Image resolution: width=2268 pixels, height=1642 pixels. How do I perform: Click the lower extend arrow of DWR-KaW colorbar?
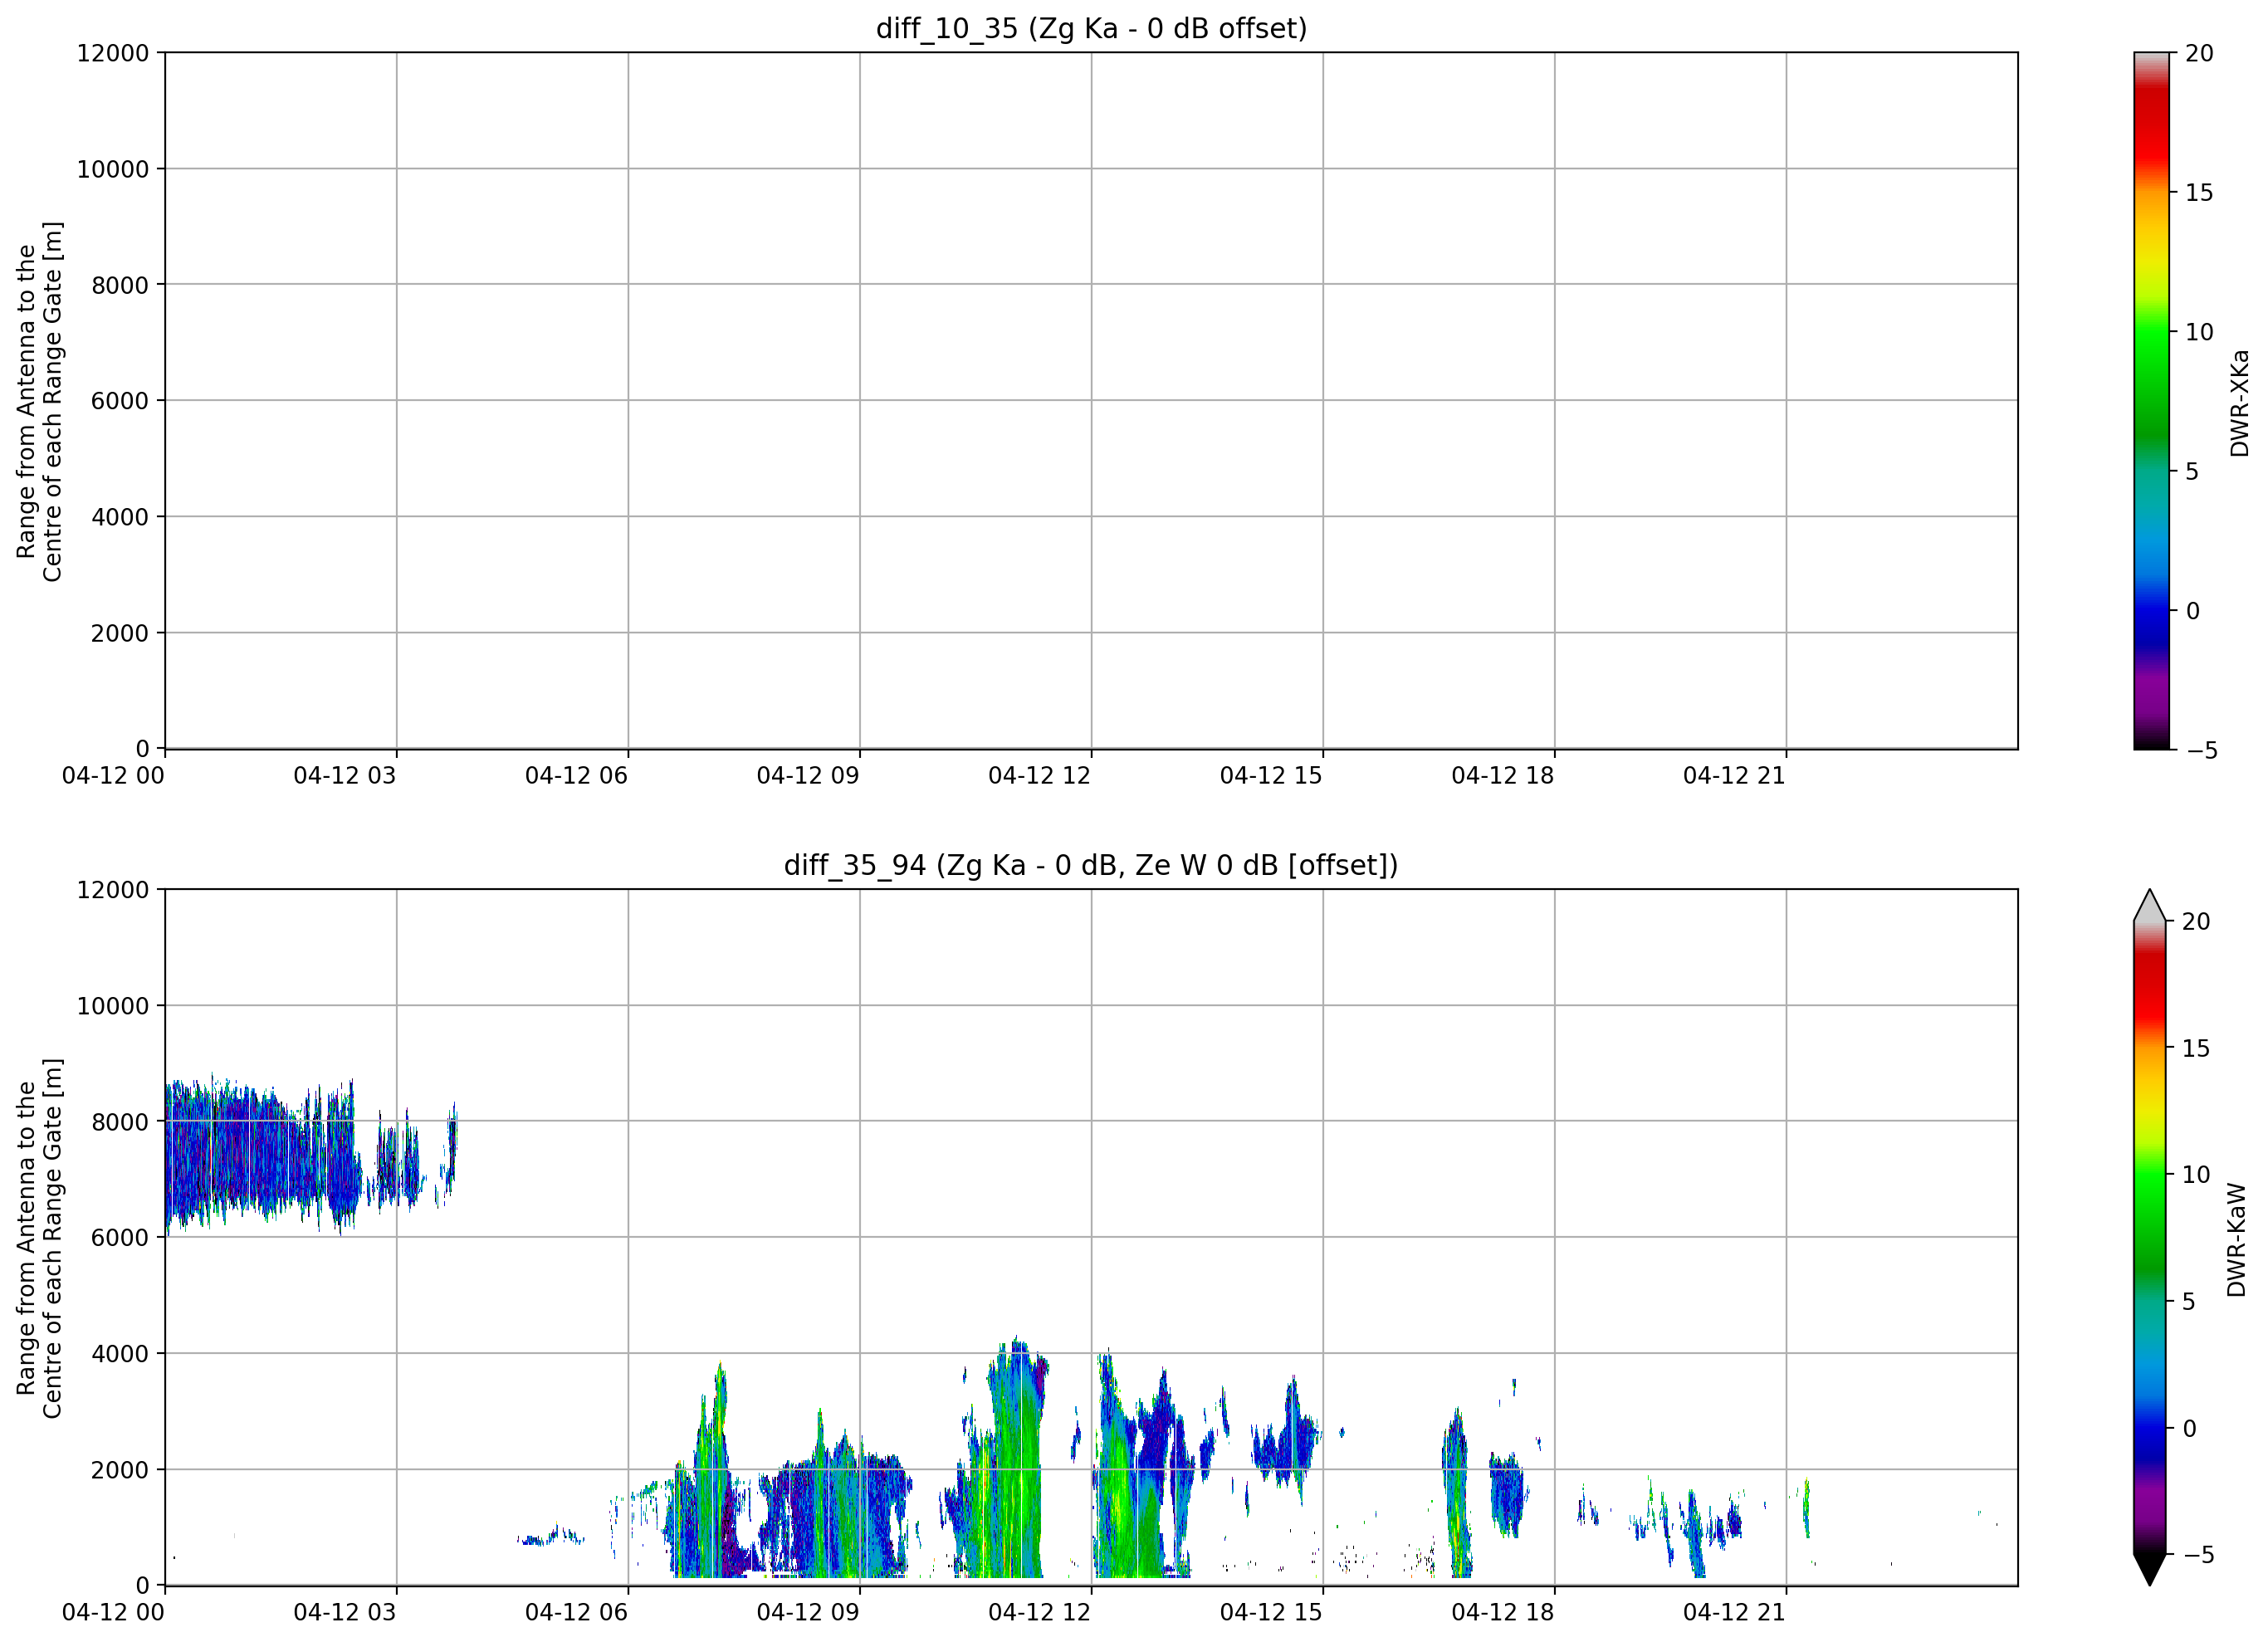(x=2149, y=1570)
